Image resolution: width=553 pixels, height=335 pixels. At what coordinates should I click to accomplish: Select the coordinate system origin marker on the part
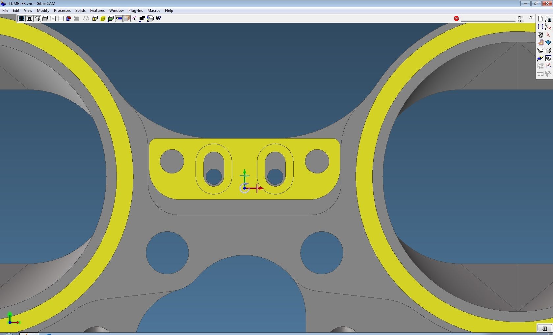(x=245, y=188)
